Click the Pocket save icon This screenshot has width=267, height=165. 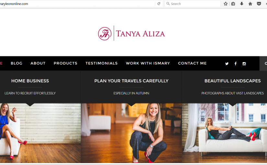(x=259, y=4)
